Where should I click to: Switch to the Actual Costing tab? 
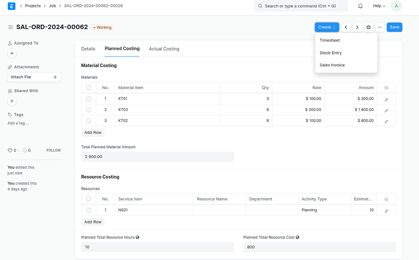coord(164,48)
